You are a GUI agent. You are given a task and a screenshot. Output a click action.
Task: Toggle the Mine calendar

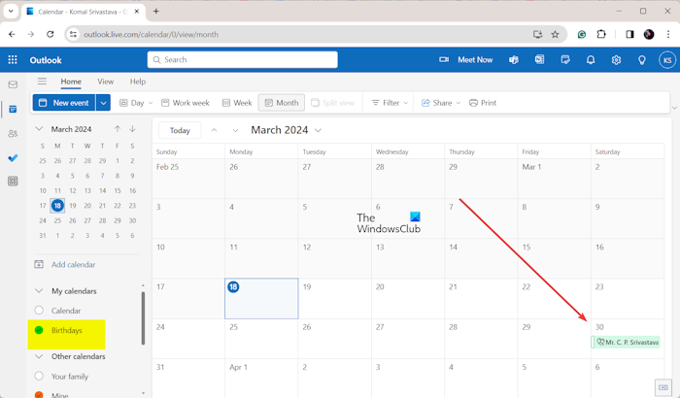(39, 395)
